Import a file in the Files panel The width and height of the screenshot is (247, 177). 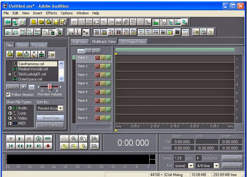(10, 54)
